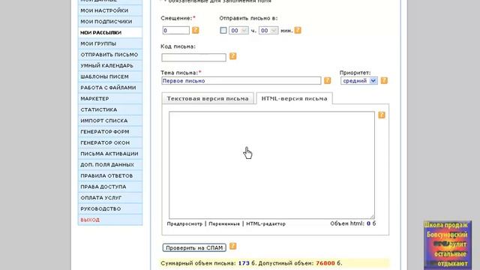
Task: Open the hours dropdown
Action: point(238,30)
